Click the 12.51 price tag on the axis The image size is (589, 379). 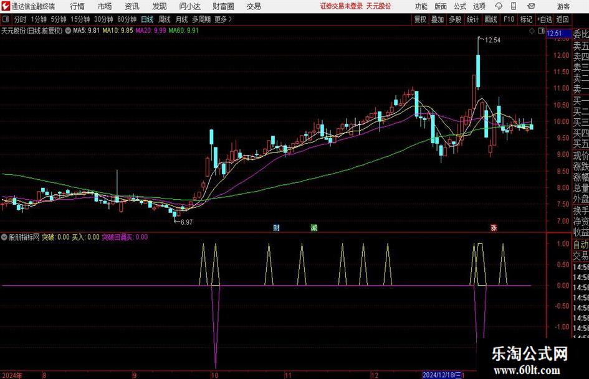click(x=558, y=34)
